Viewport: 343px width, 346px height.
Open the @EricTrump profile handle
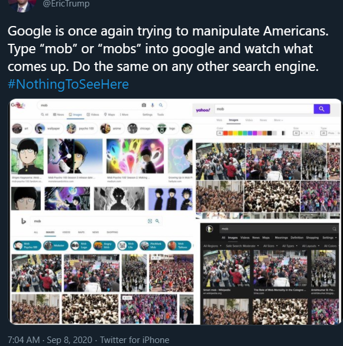tap(66, 4)
